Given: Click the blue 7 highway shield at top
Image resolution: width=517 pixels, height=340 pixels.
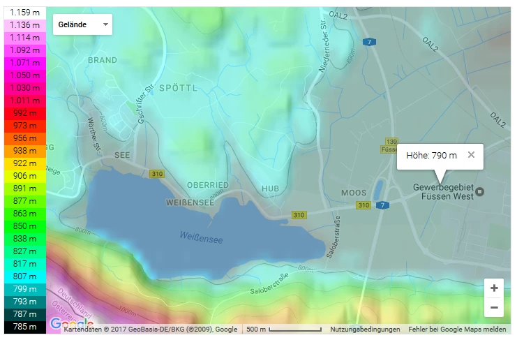Looking at the screenshot, I should coord(369,42).
